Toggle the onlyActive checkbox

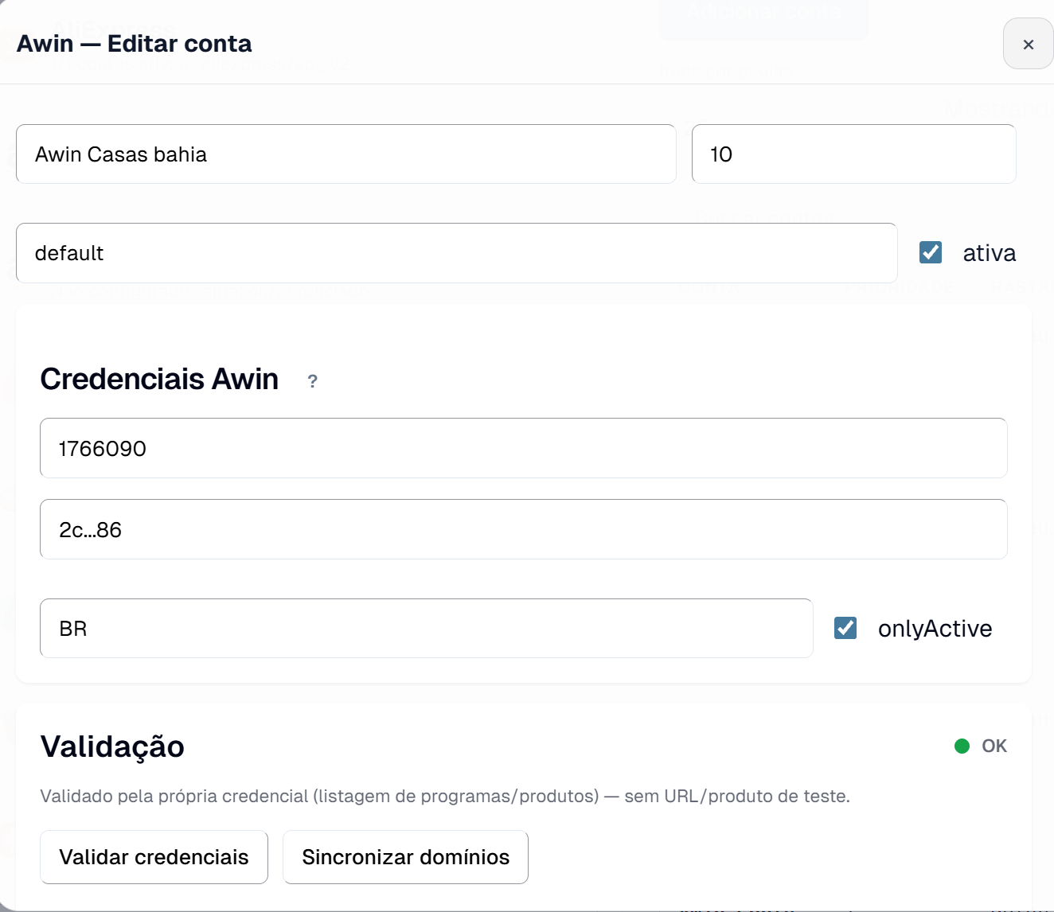[845, 628]
